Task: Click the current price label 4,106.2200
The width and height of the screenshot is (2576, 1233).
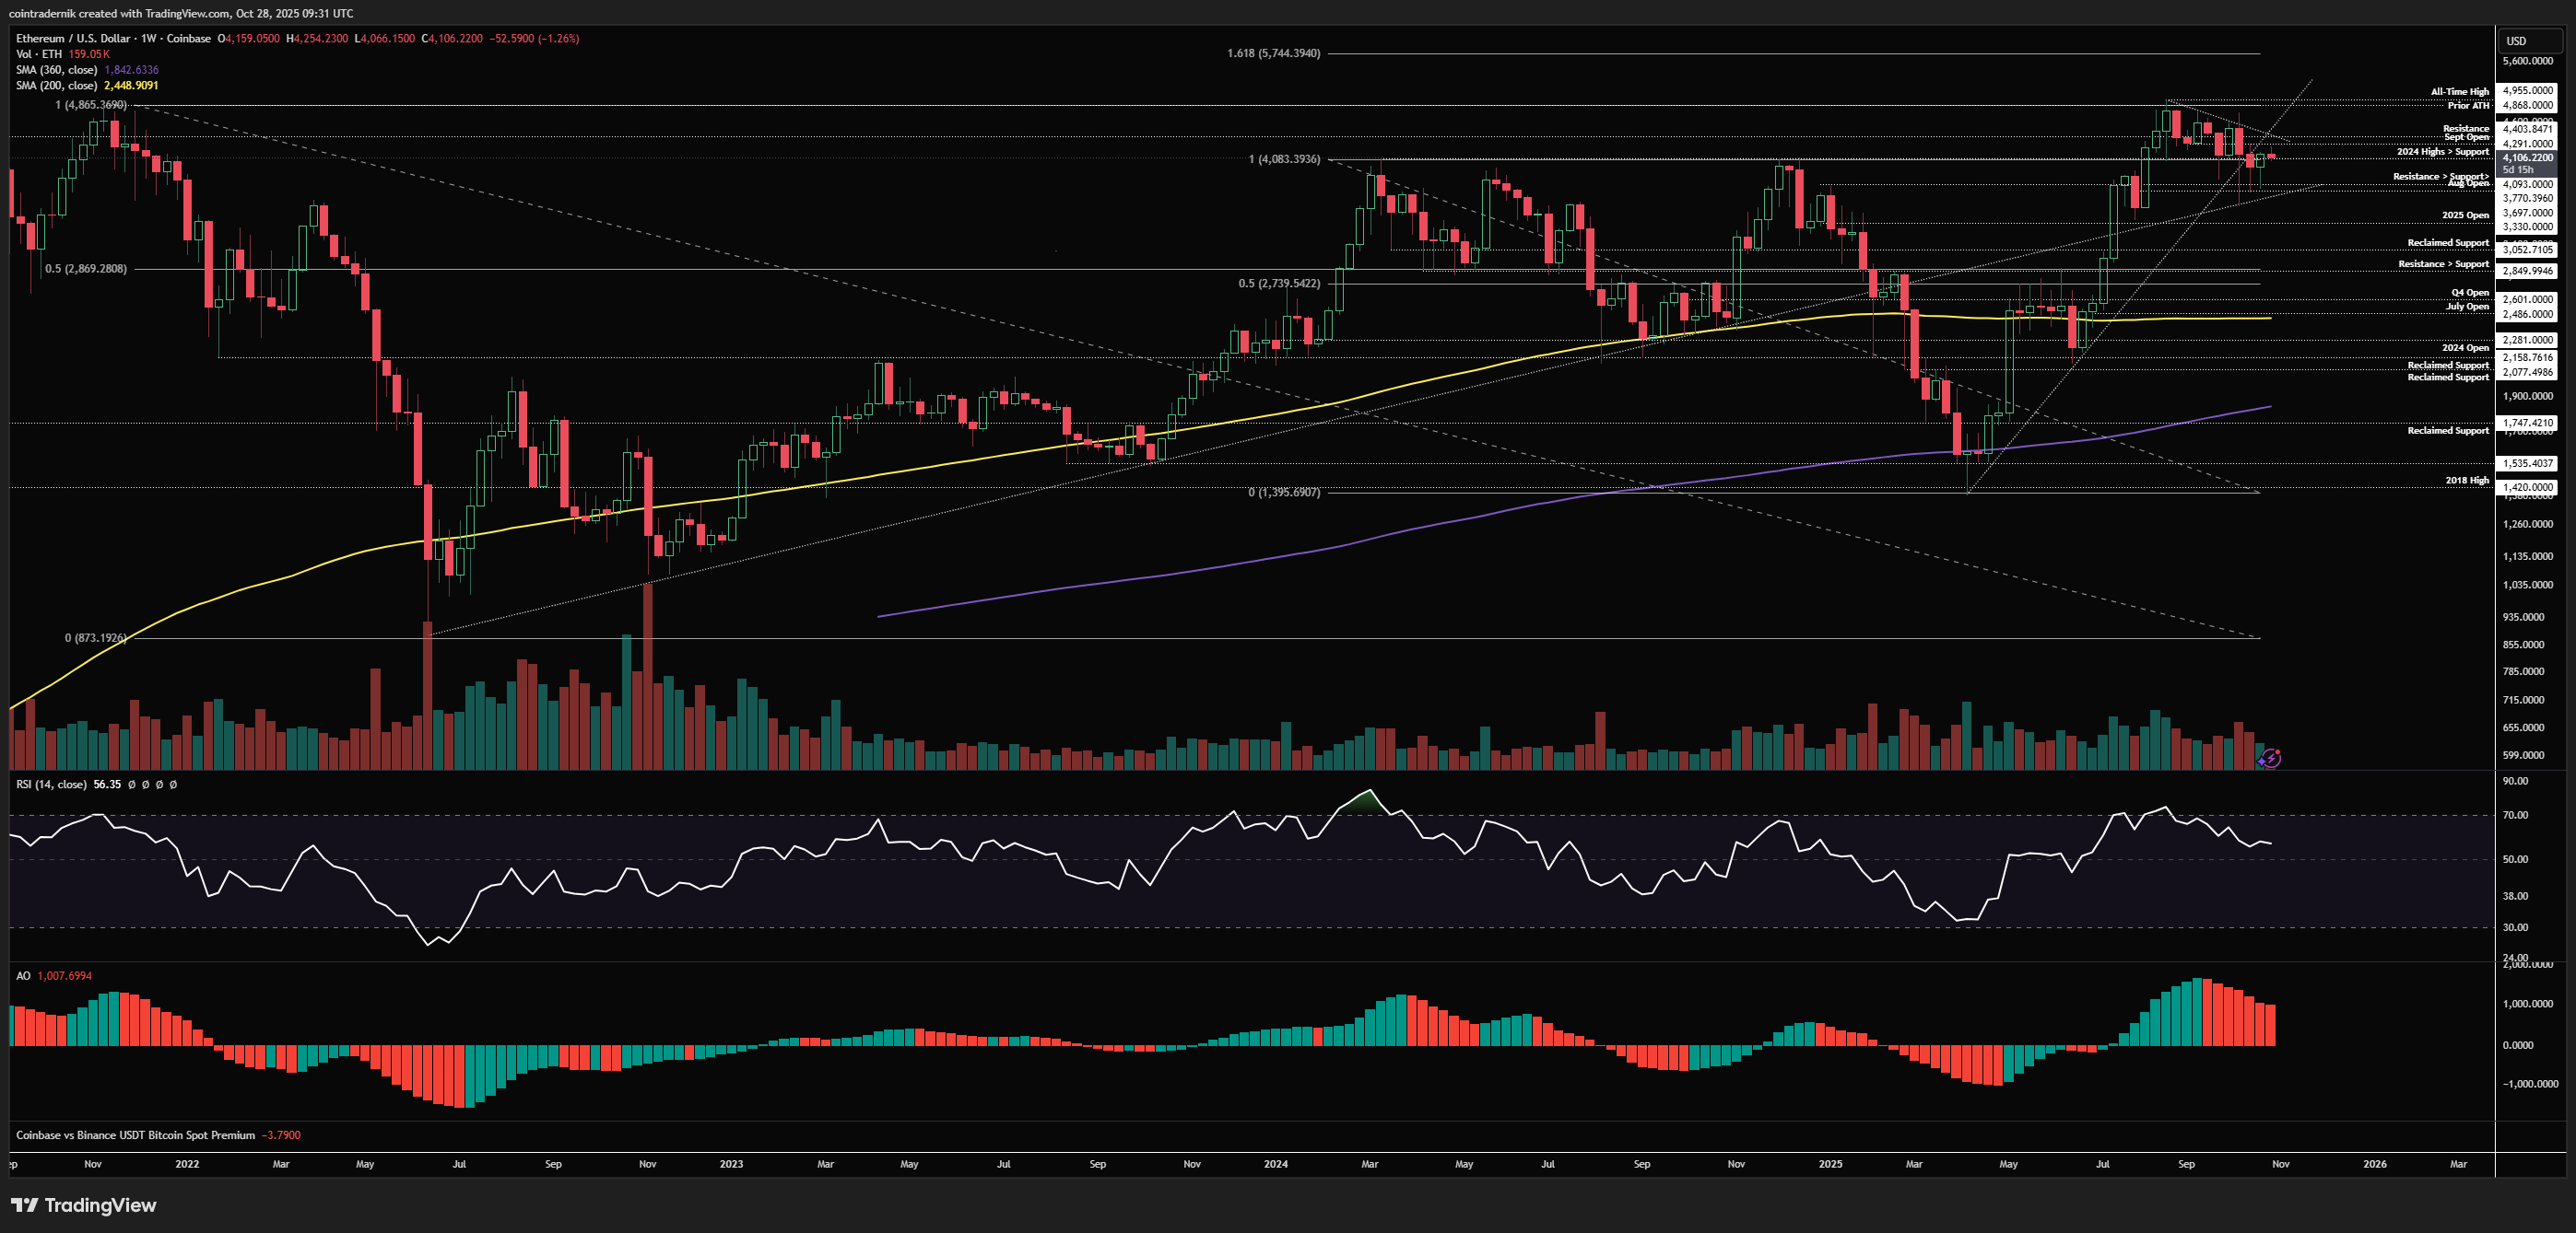Action: [2527, 157]
